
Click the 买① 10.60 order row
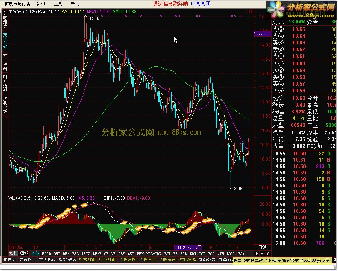click(304, 63)
